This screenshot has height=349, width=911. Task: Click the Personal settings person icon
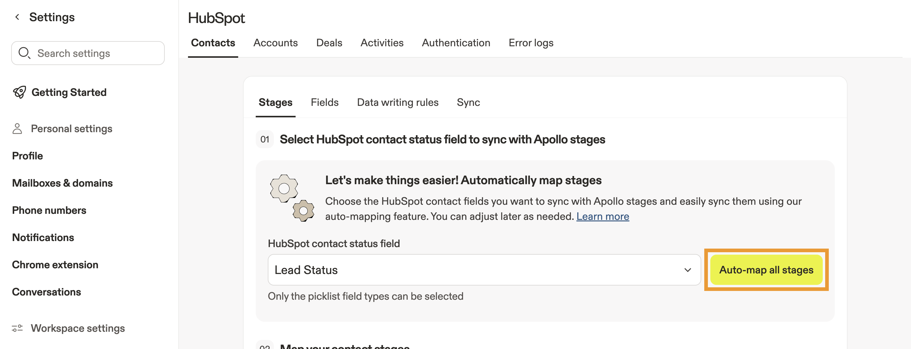[17, 129]
